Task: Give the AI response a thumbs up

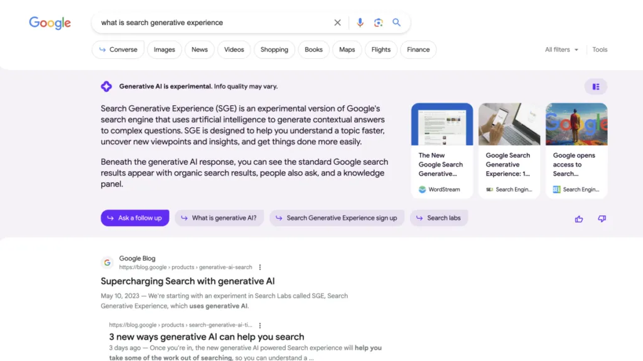Action: coord(579,219)
